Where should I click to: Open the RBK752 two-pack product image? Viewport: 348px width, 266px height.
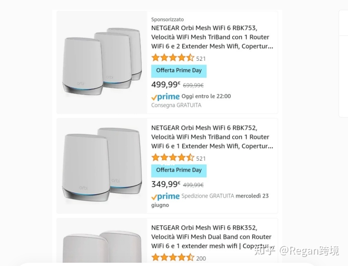102,166
